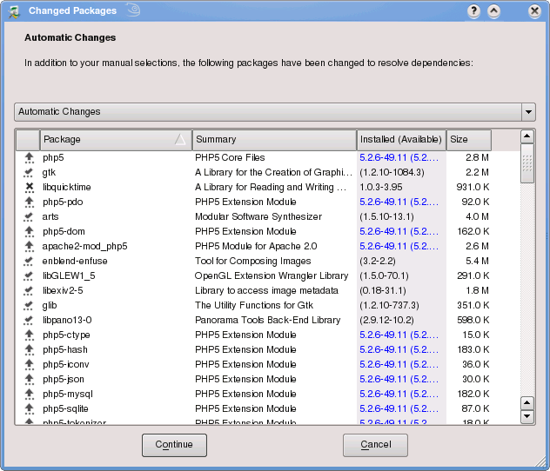Click the status icon for libexiv2-5
550x471 pixels.
[29, 290]
